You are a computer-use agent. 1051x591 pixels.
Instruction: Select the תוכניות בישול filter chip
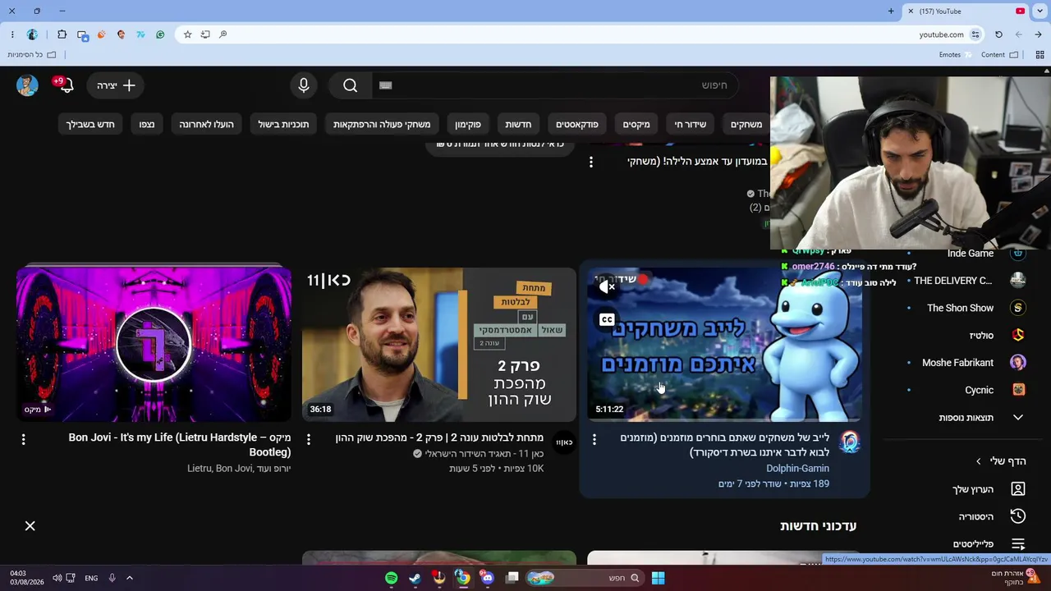[x=283, y=124]
